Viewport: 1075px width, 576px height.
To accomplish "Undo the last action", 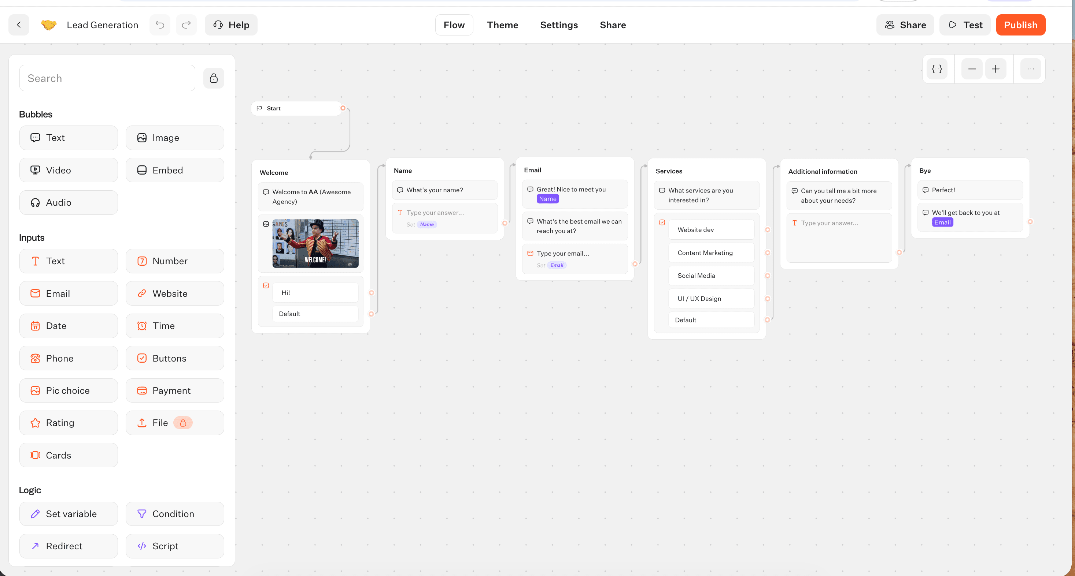I will coord(160,25).
